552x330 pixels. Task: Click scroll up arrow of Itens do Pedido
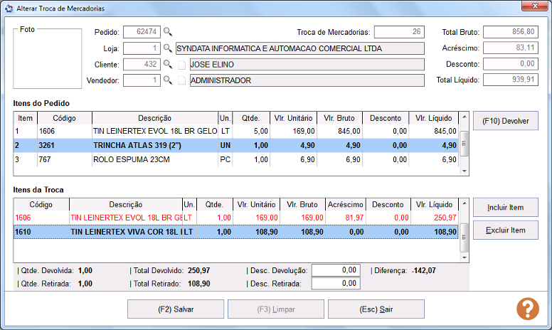pyautogui.click(x=465, y=117)
